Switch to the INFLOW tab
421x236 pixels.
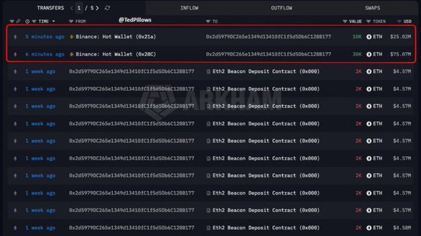pyautogui.click(x=189, y=8)
